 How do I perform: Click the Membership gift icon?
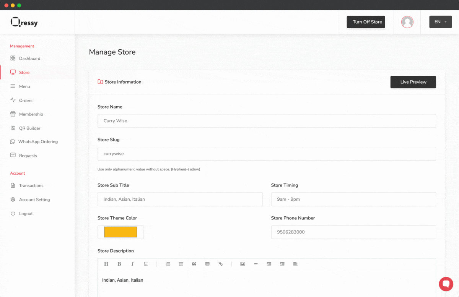(13, 114)
